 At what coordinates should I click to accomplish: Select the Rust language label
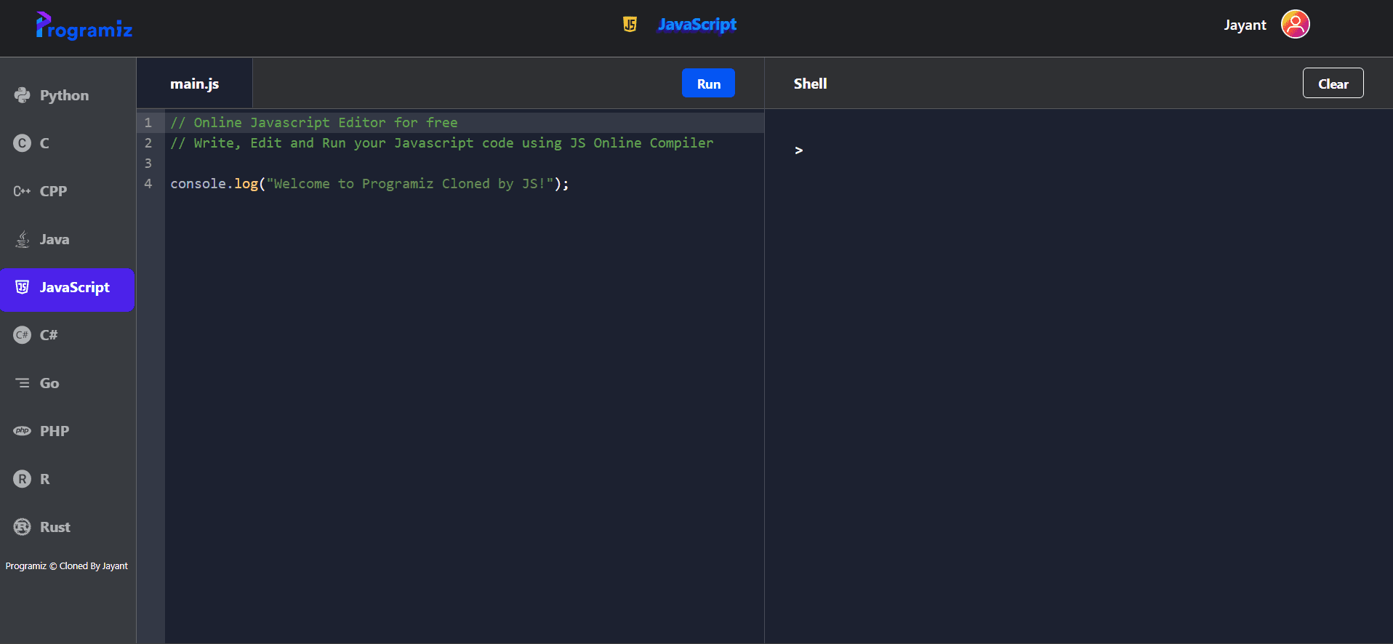(55, 527)
